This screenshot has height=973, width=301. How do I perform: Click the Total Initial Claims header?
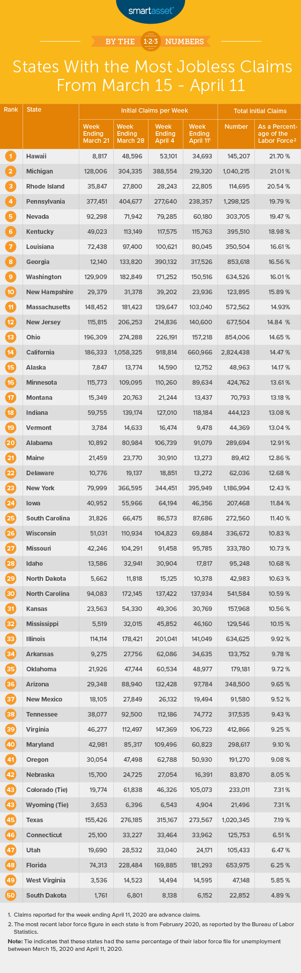260,111
